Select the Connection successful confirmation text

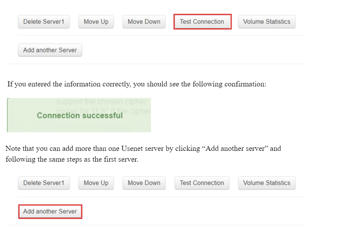tap(79, 115)
